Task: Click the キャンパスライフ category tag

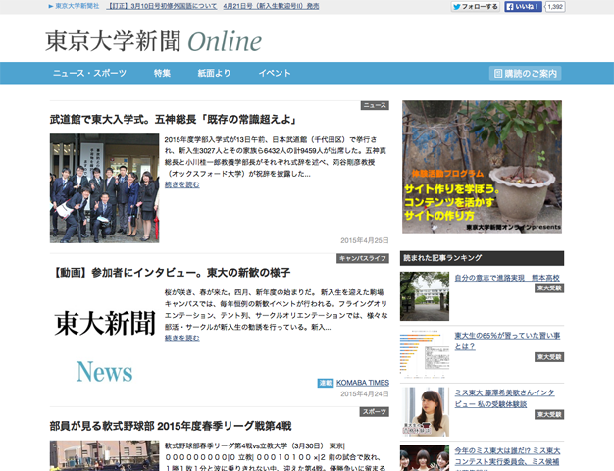Action: (x=363, y=259)
